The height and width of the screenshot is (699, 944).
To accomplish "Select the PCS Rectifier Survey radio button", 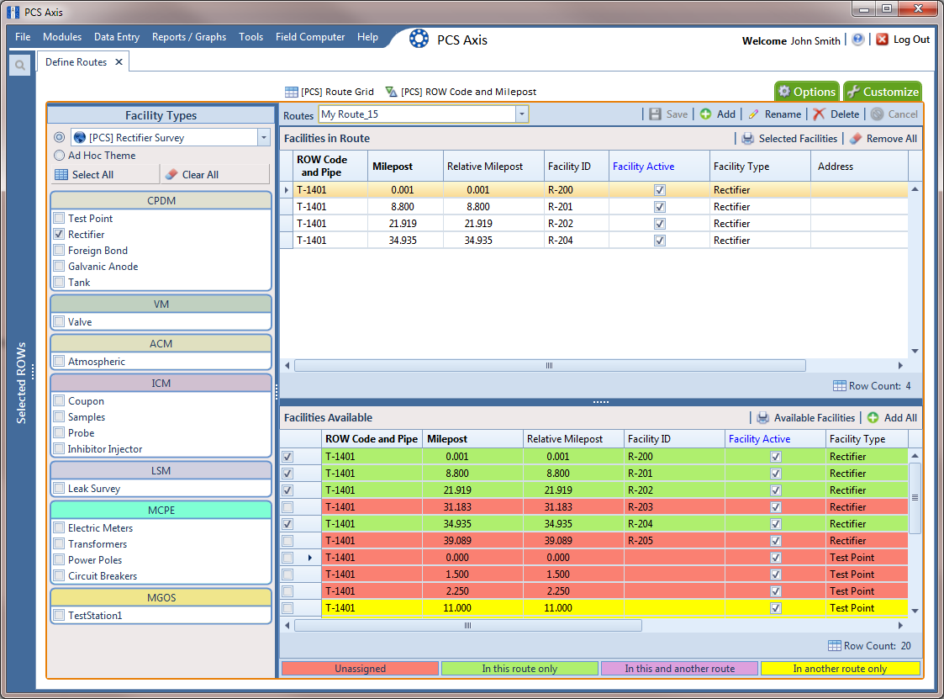I will click(59, 137).
